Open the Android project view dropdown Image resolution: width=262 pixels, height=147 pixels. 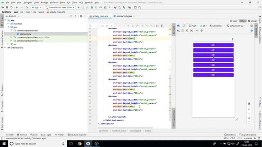(x=12, y=16)
